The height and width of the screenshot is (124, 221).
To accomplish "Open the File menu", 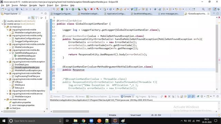I will point(2,6).
